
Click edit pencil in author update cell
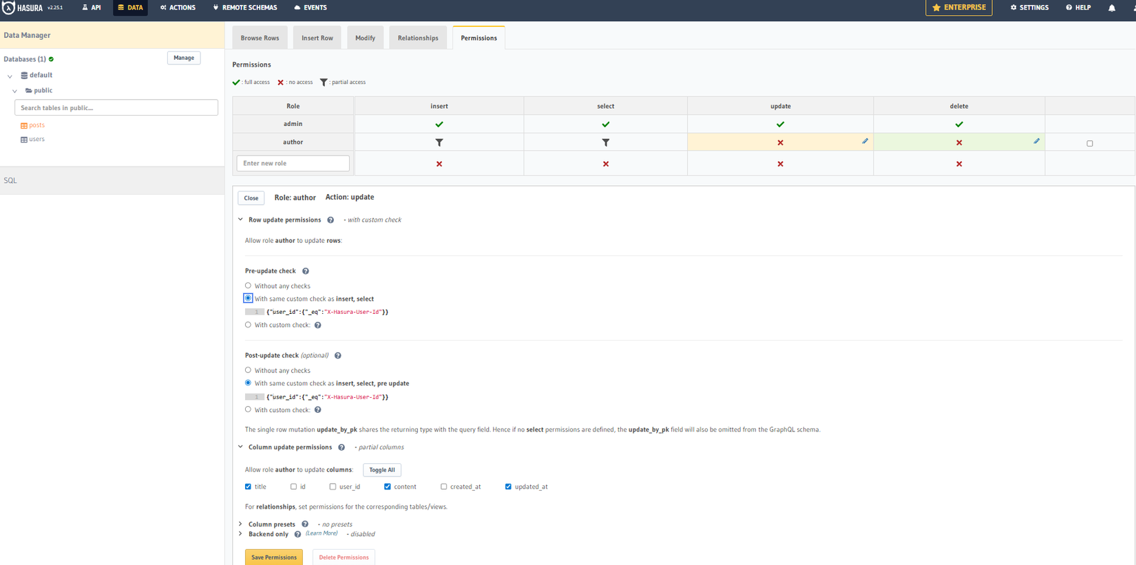[865, 141]
